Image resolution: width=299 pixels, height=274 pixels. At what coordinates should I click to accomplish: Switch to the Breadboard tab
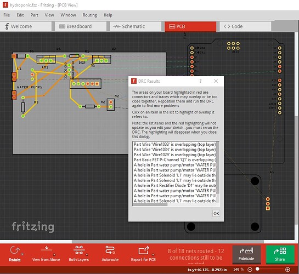[x=81, y=26]
